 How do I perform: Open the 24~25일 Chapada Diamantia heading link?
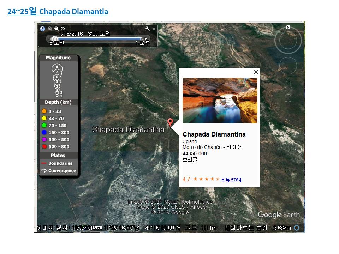pyautogui.click(x=58, y=11)
